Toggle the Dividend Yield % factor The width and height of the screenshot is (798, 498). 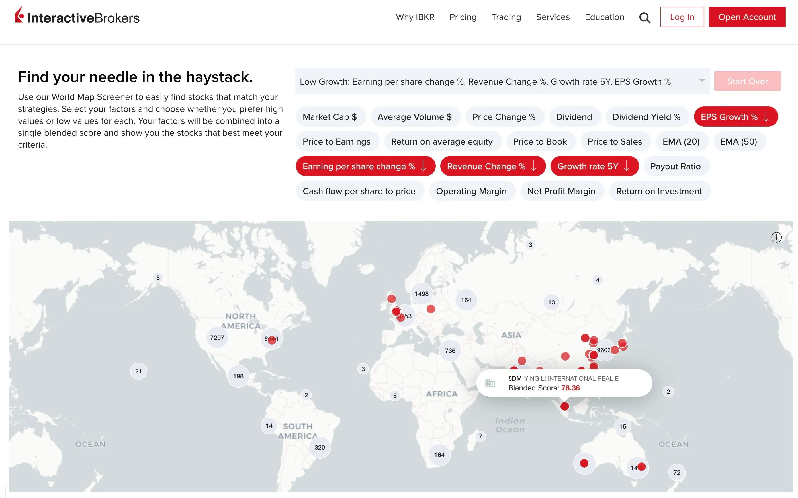pos(647,117)
